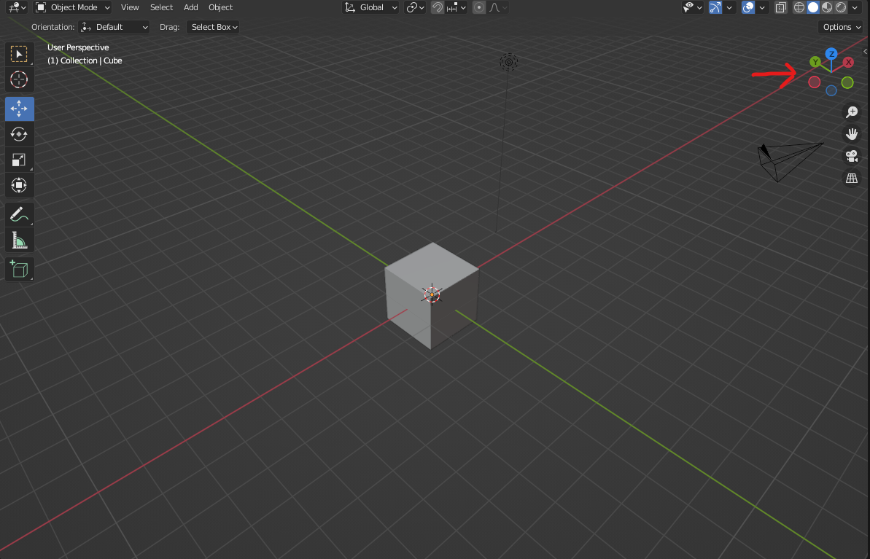Screen dimensions: 870x559
Task: Select the Select Box tool
Action: point(20,55)
